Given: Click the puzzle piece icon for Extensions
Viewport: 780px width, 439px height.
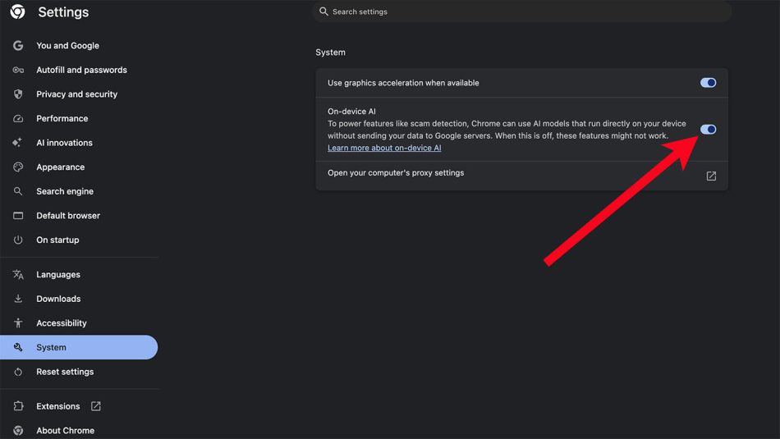Looking at the screenshot, I should coord(18,406).
